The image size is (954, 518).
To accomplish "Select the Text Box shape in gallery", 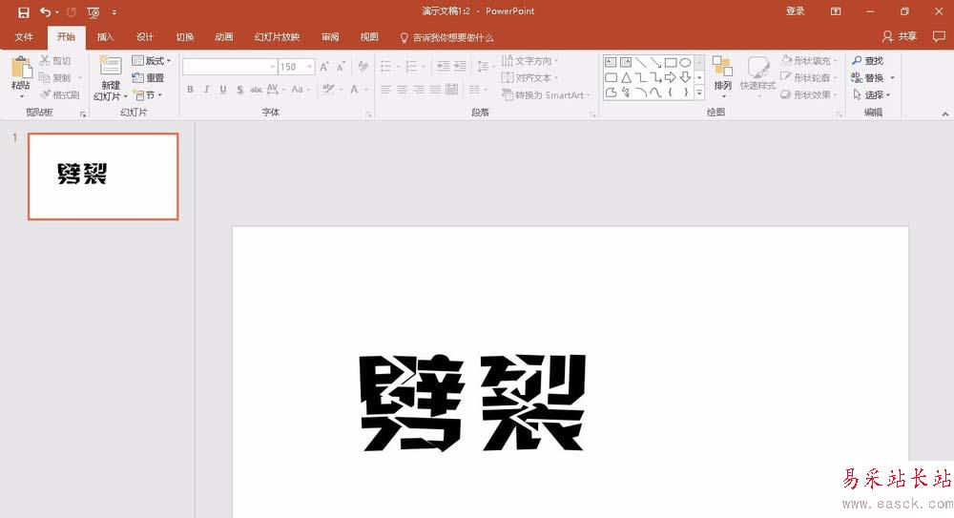I will tap(611, 62).
